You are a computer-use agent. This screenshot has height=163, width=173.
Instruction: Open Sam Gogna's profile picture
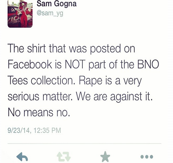point(20,14)
